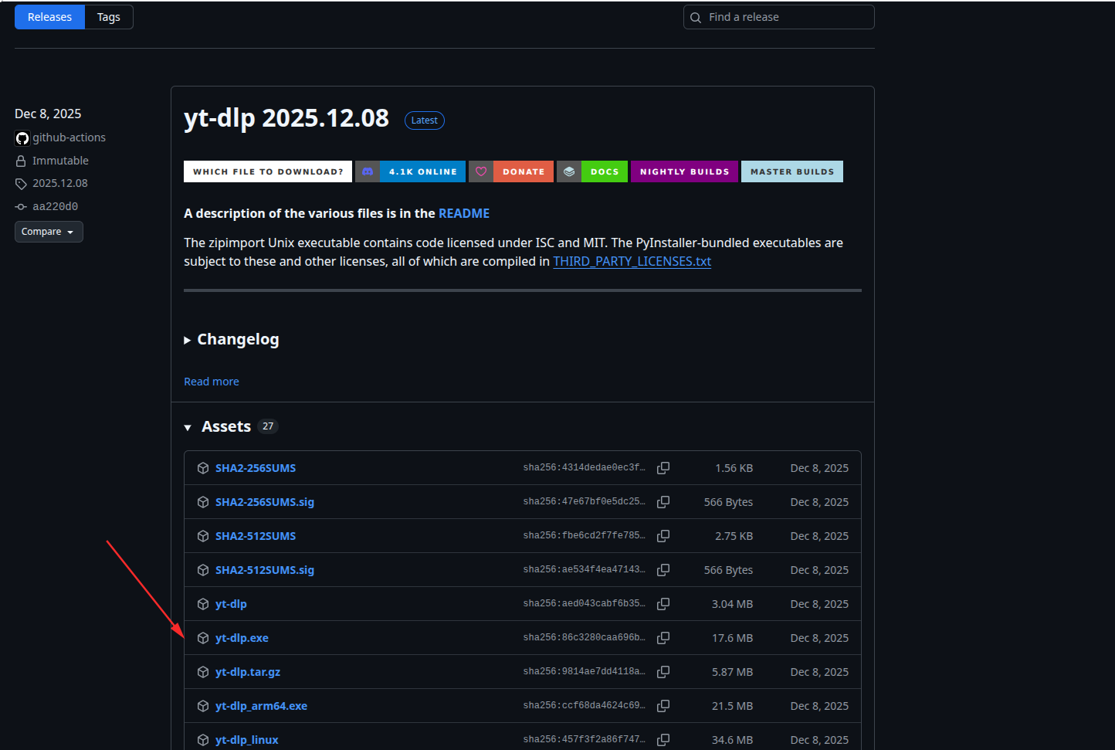Open the Docs badge
This screenshot has height=750, width=1115.
point(591,171)
